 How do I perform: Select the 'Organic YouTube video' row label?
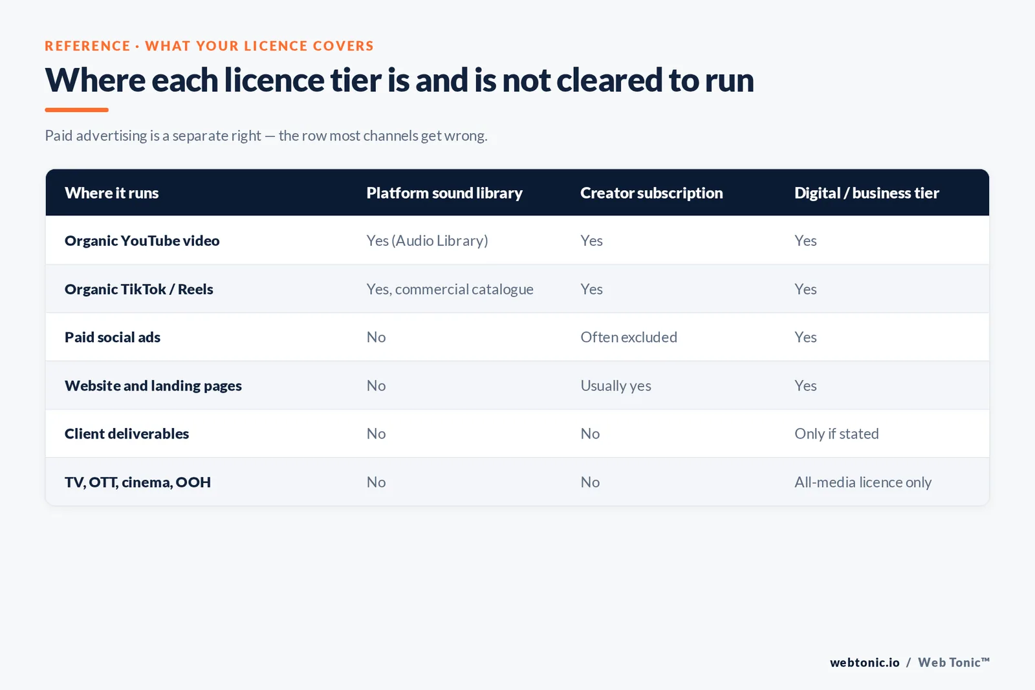click(x=142, y=241)
